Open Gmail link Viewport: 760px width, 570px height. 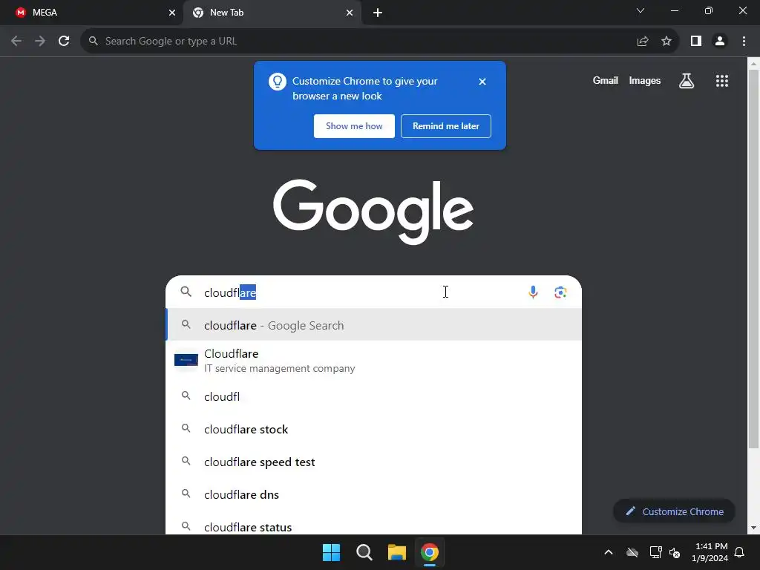(606, 80)
